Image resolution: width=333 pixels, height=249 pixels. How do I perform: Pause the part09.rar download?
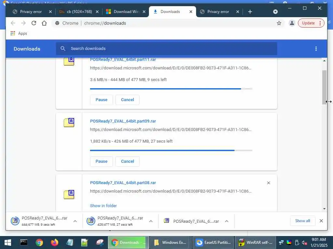[101, 161]
